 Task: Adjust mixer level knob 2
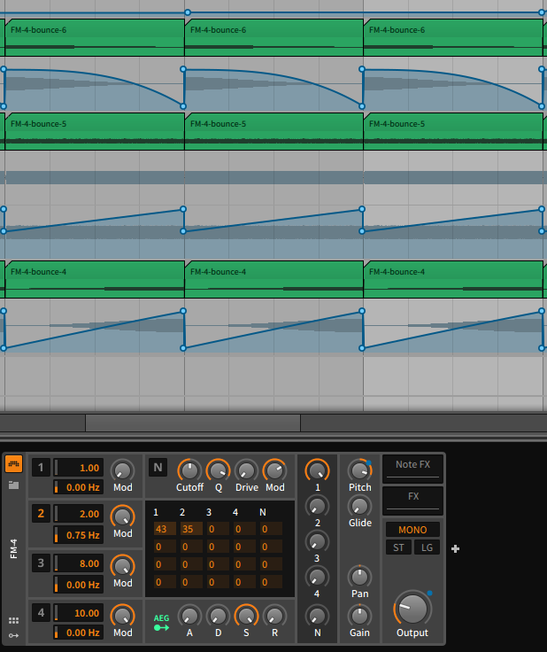point(318,507)
